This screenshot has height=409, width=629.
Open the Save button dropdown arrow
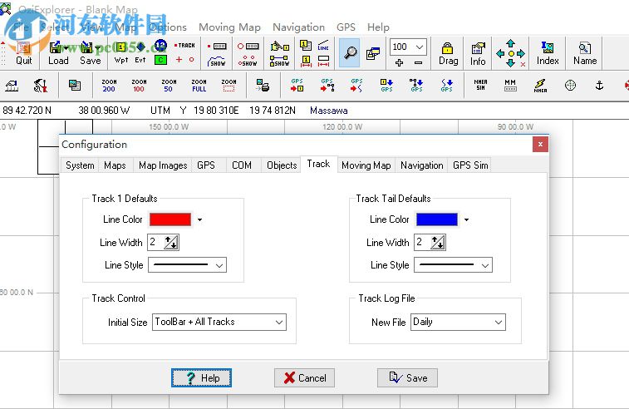pos(97,47)
